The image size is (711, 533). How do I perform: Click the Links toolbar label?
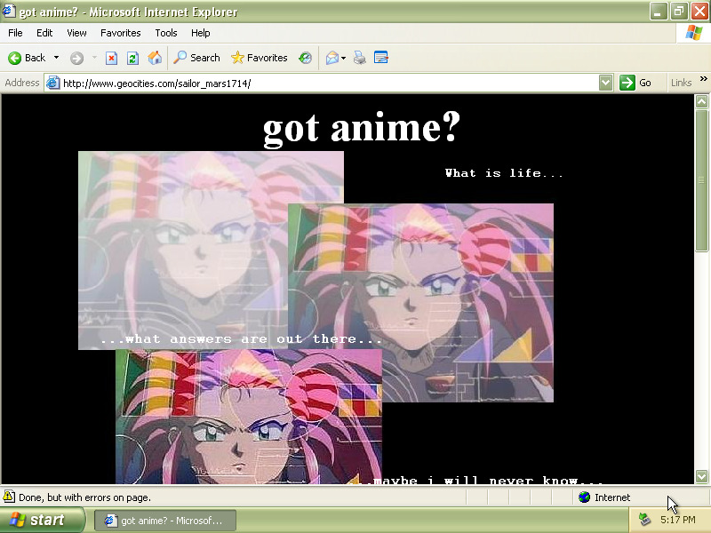pos(681,83)
